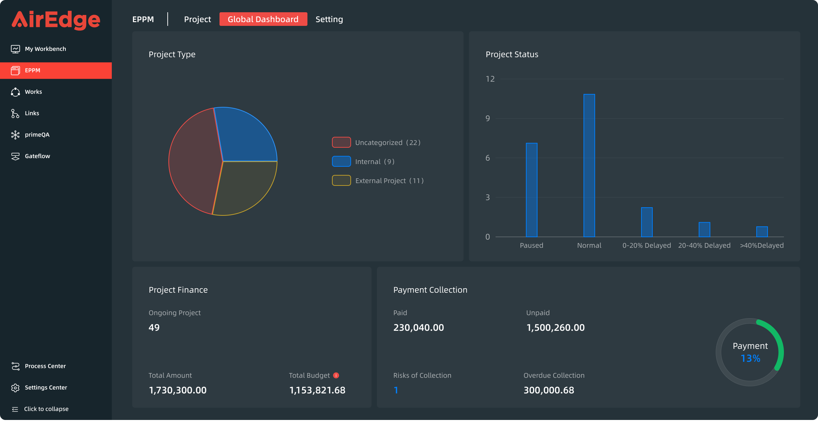Click the primeQA asterisk icon
818x422 pixels.
click(x=15, y=135)
